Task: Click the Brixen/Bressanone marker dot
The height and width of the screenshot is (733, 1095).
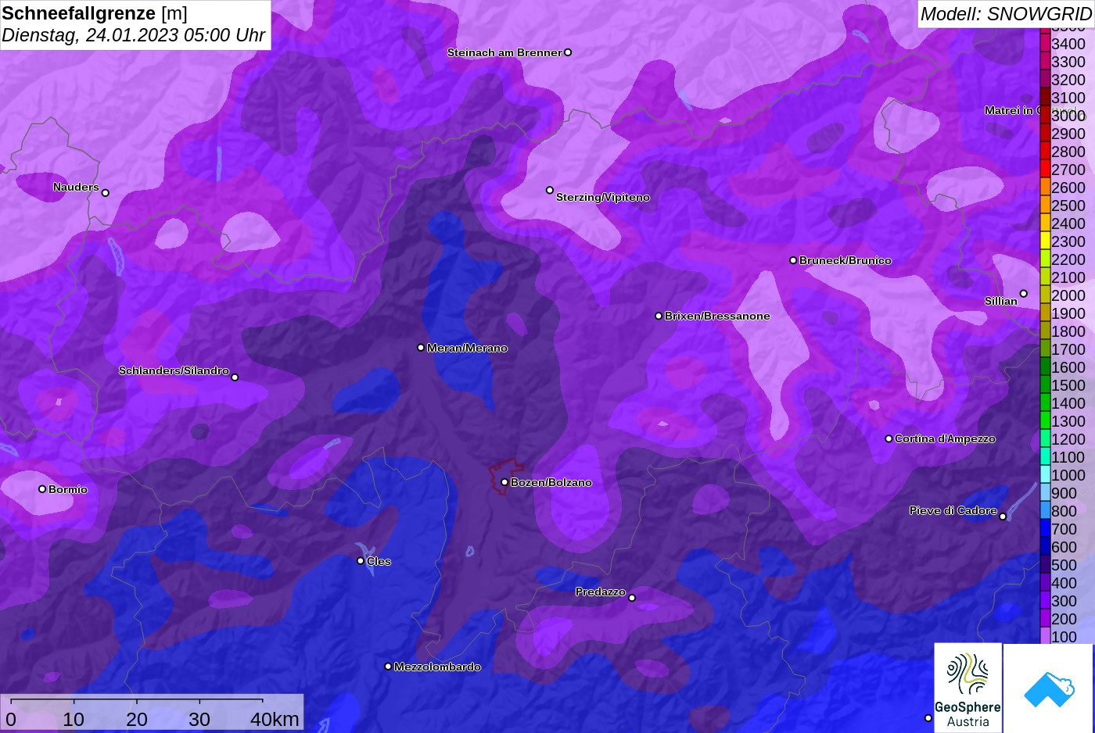Action: point(659,316)
